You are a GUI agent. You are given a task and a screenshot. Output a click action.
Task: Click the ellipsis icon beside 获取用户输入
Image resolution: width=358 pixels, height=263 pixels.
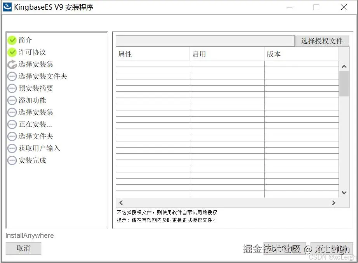click(x=12, y=148)
